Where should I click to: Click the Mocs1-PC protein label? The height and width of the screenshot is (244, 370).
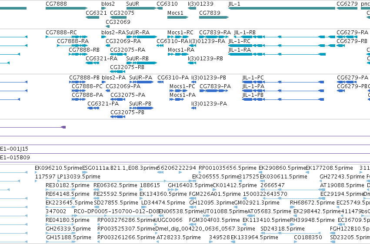pos(182,86)
